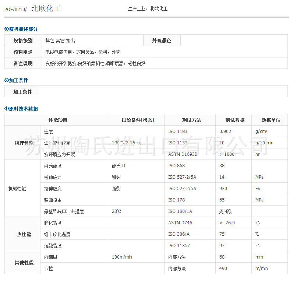Click the ASTM D1693B test method
This screenshot has width=293, height=284.
(183, 154)
